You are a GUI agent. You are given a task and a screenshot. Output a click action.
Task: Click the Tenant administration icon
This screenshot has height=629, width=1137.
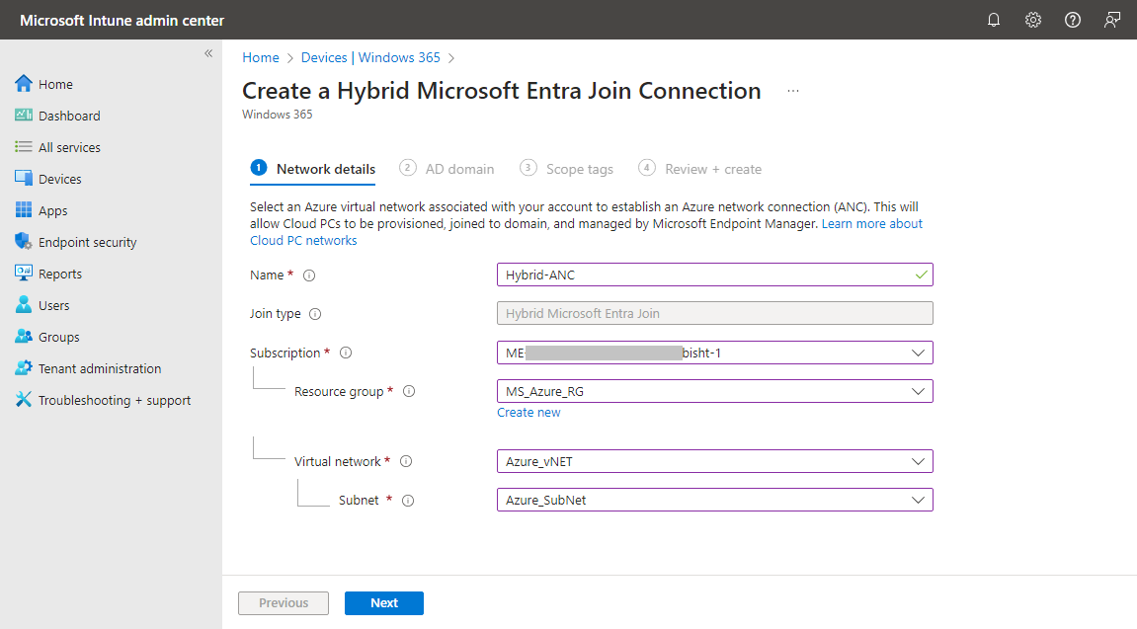23,368
